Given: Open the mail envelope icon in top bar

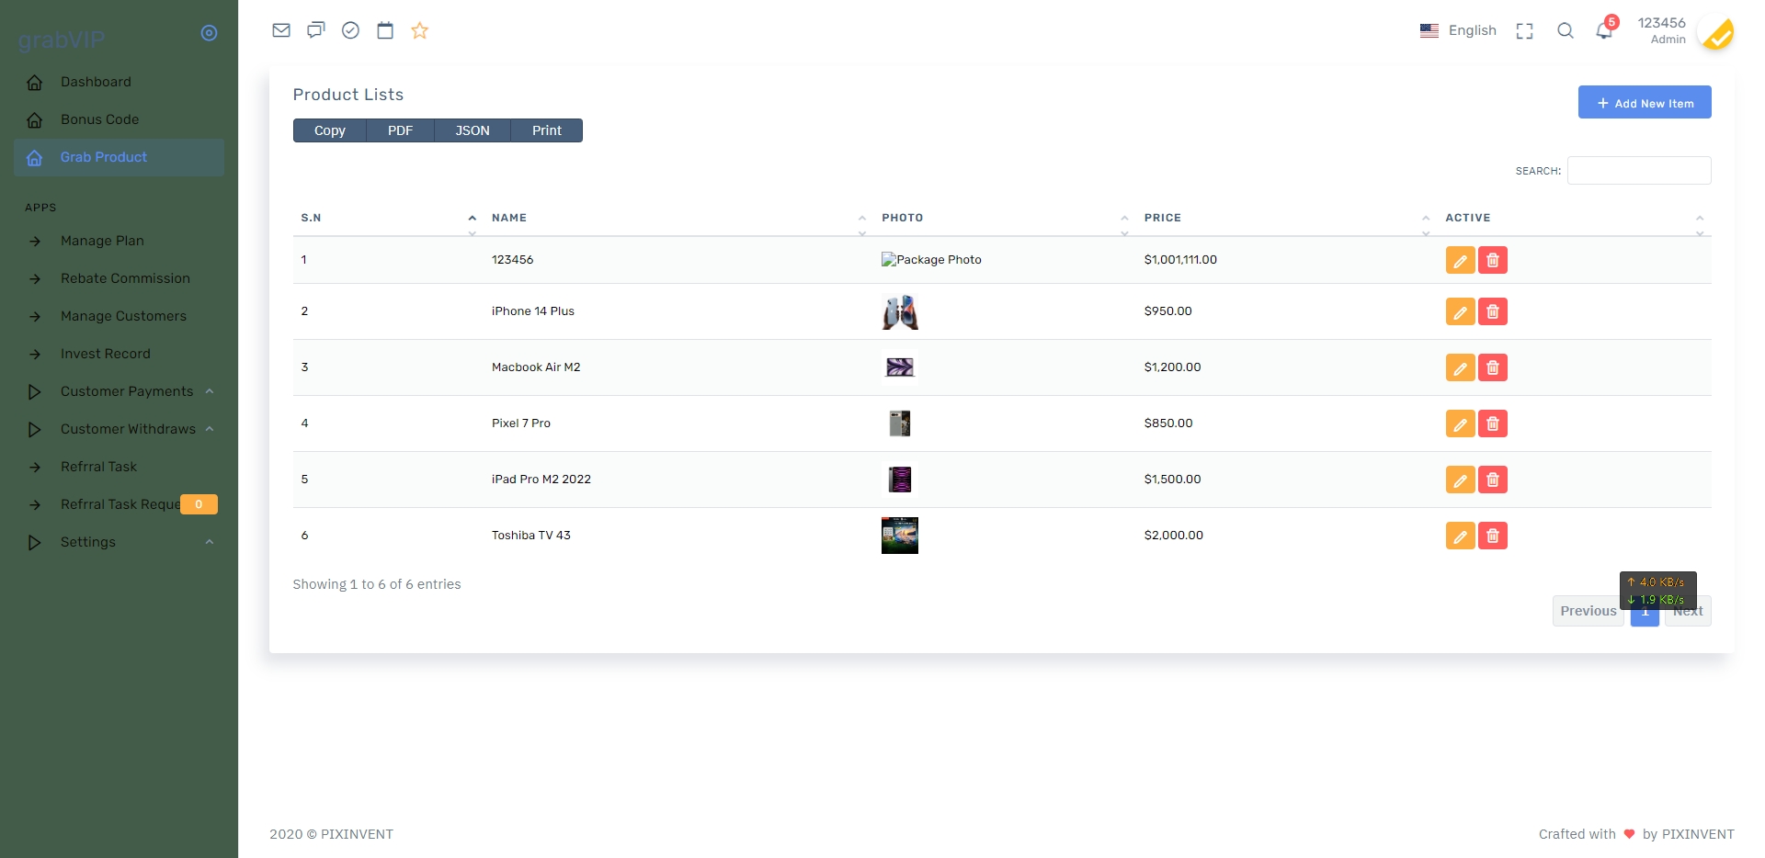Looking at the screenshot, I should 281,30.
